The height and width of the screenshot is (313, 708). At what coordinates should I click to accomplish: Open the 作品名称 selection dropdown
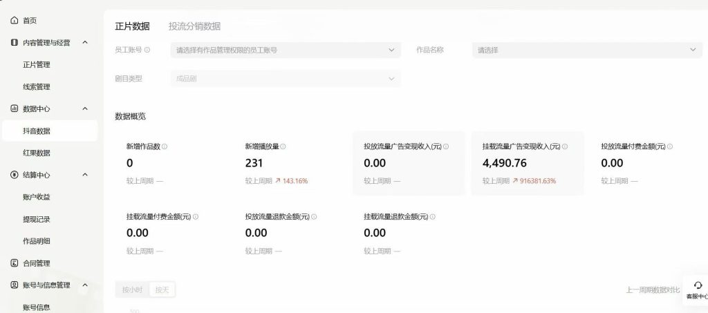pyautogui.click(x=587, y=50)
